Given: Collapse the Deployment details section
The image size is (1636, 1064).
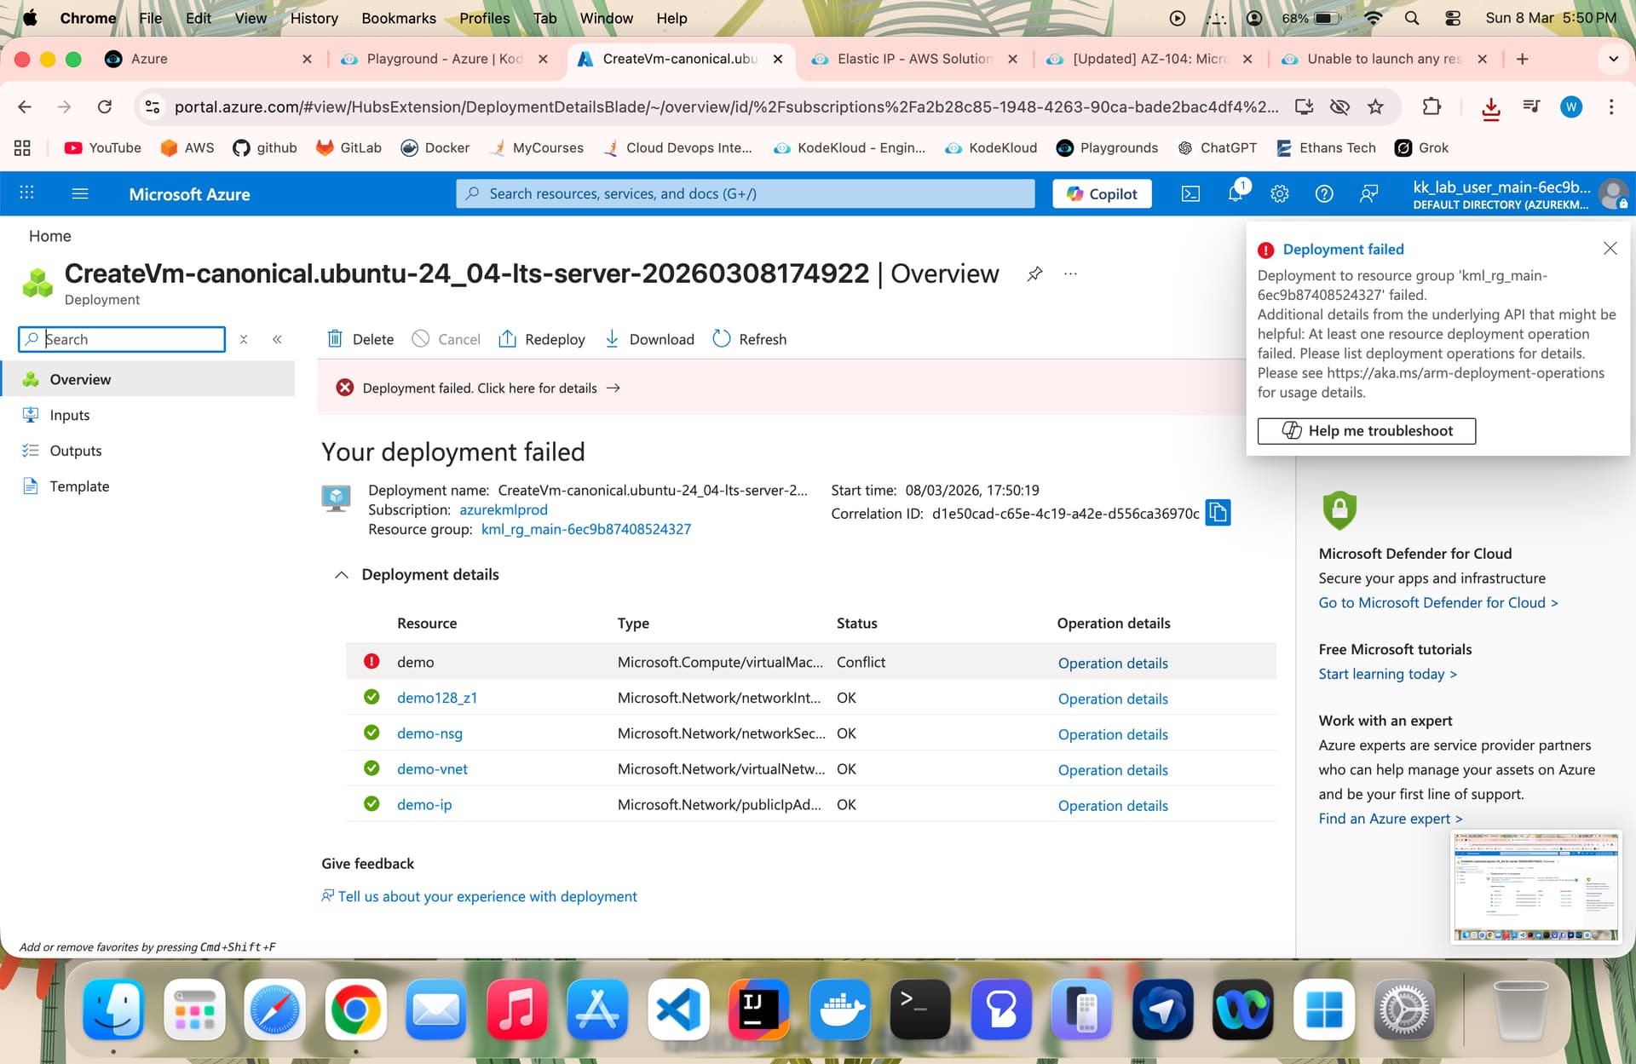Looking at the screenshot, I should (342, 575).
